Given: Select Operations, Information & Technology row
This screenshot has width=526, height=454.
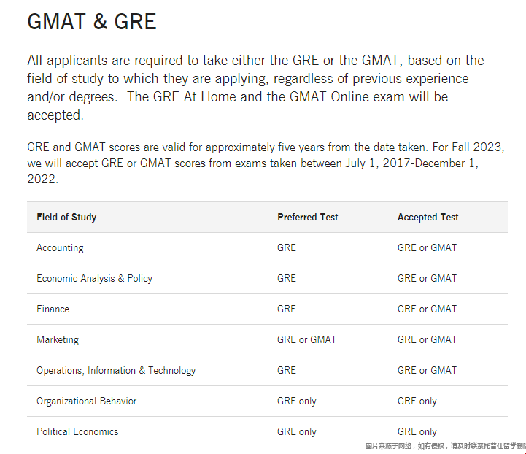Looking at the screenshot, I should [268, 371].
